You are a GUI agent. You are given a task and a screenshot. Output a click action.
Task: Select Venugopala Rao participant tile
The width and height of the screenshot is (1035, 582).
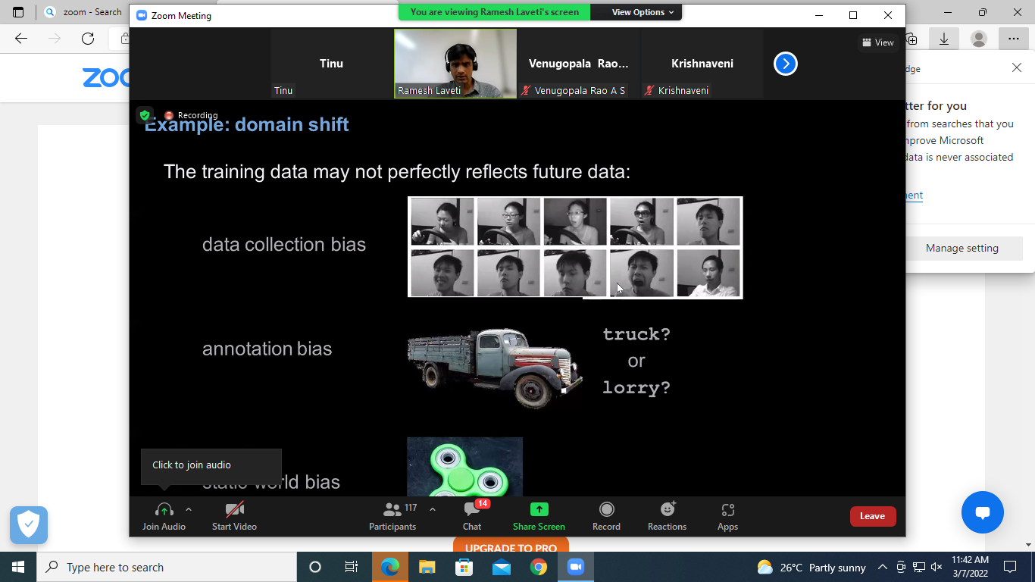point(579,64)
